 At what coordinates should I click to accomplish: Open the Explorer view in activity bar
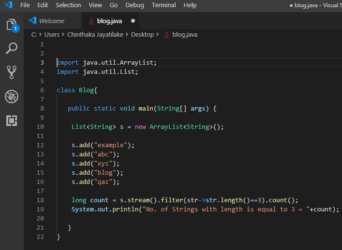[12, 25]
